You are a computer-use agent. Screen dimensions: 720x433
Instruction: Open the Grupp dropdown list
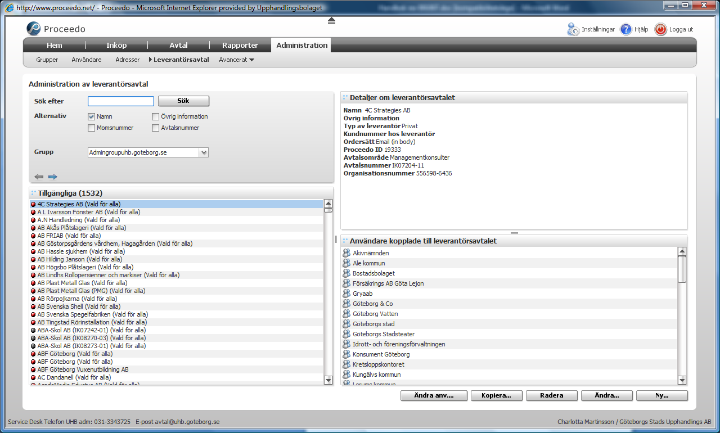click(204, 152)
